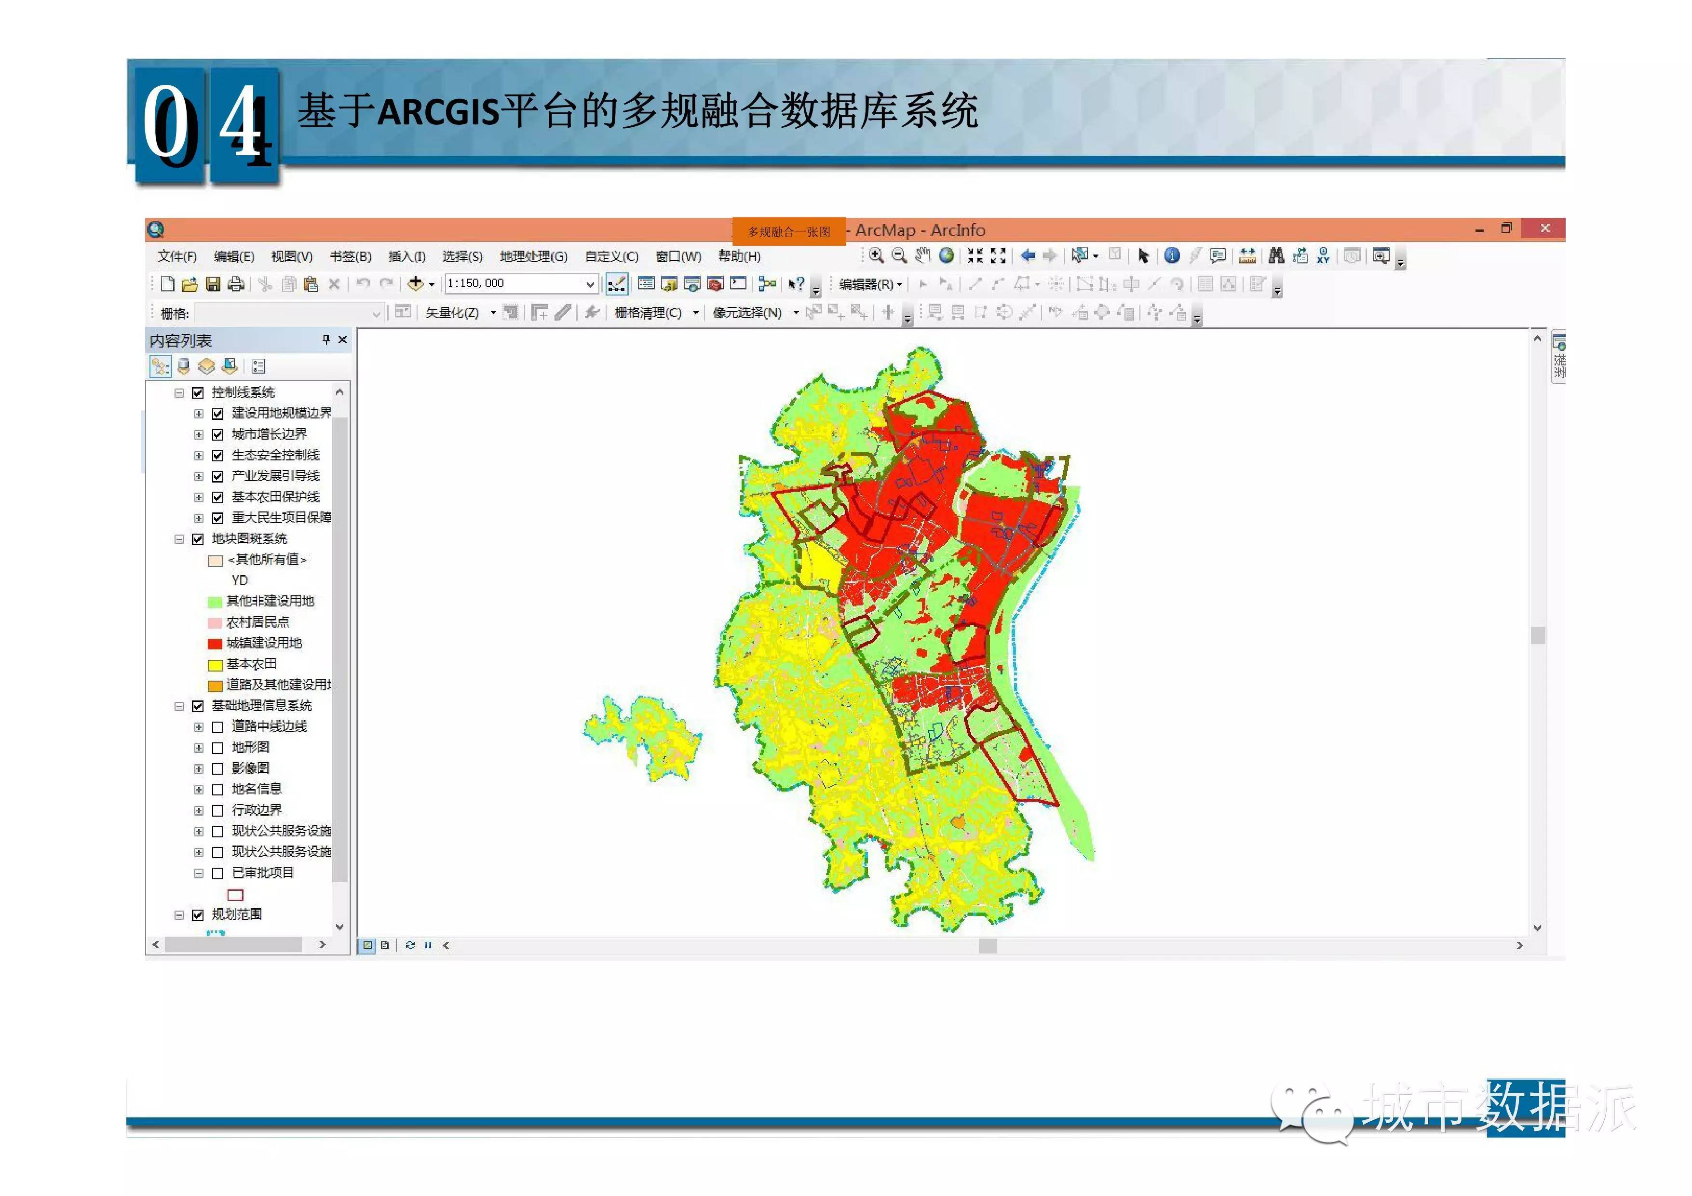Uncheck the 建设用地规模边界 layer
The width and height of the screenshot is (1692, 1196).
(x=217, y=414)
